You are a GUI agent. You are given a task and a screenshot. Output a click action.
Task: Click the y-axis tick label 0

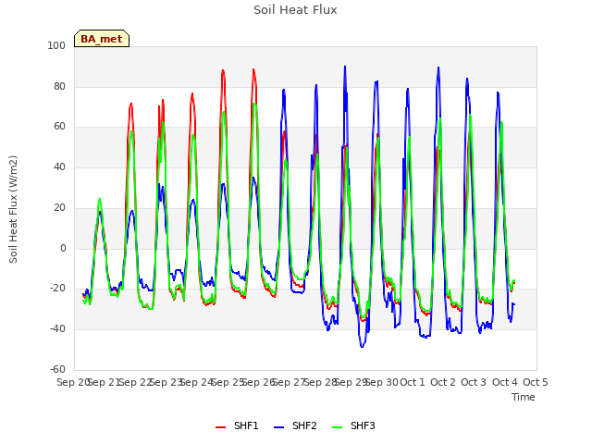click(63, 249)
